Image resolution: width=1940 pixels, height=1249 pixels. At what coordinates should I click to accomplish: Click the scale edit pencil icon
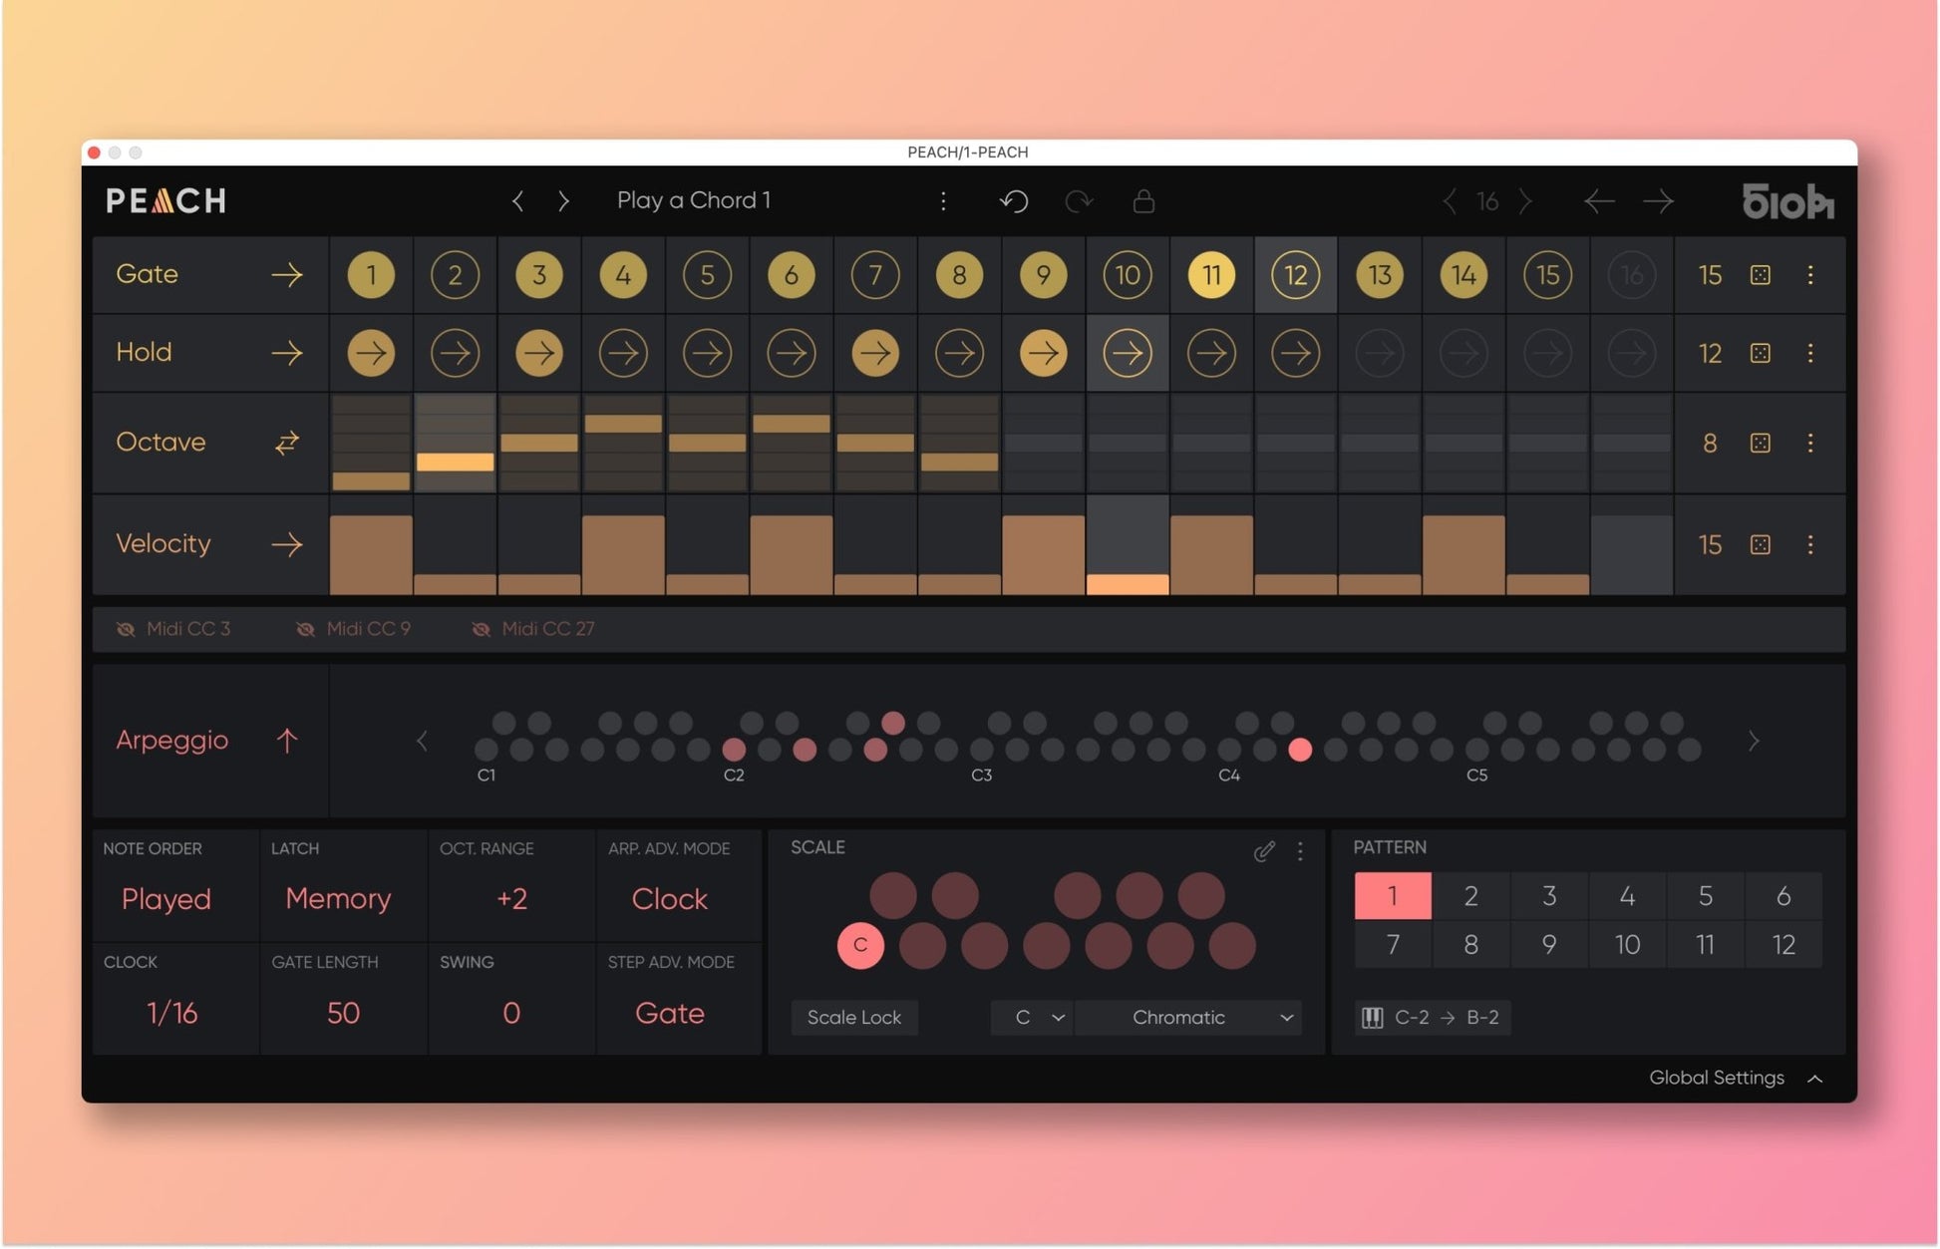point(1264,851)
